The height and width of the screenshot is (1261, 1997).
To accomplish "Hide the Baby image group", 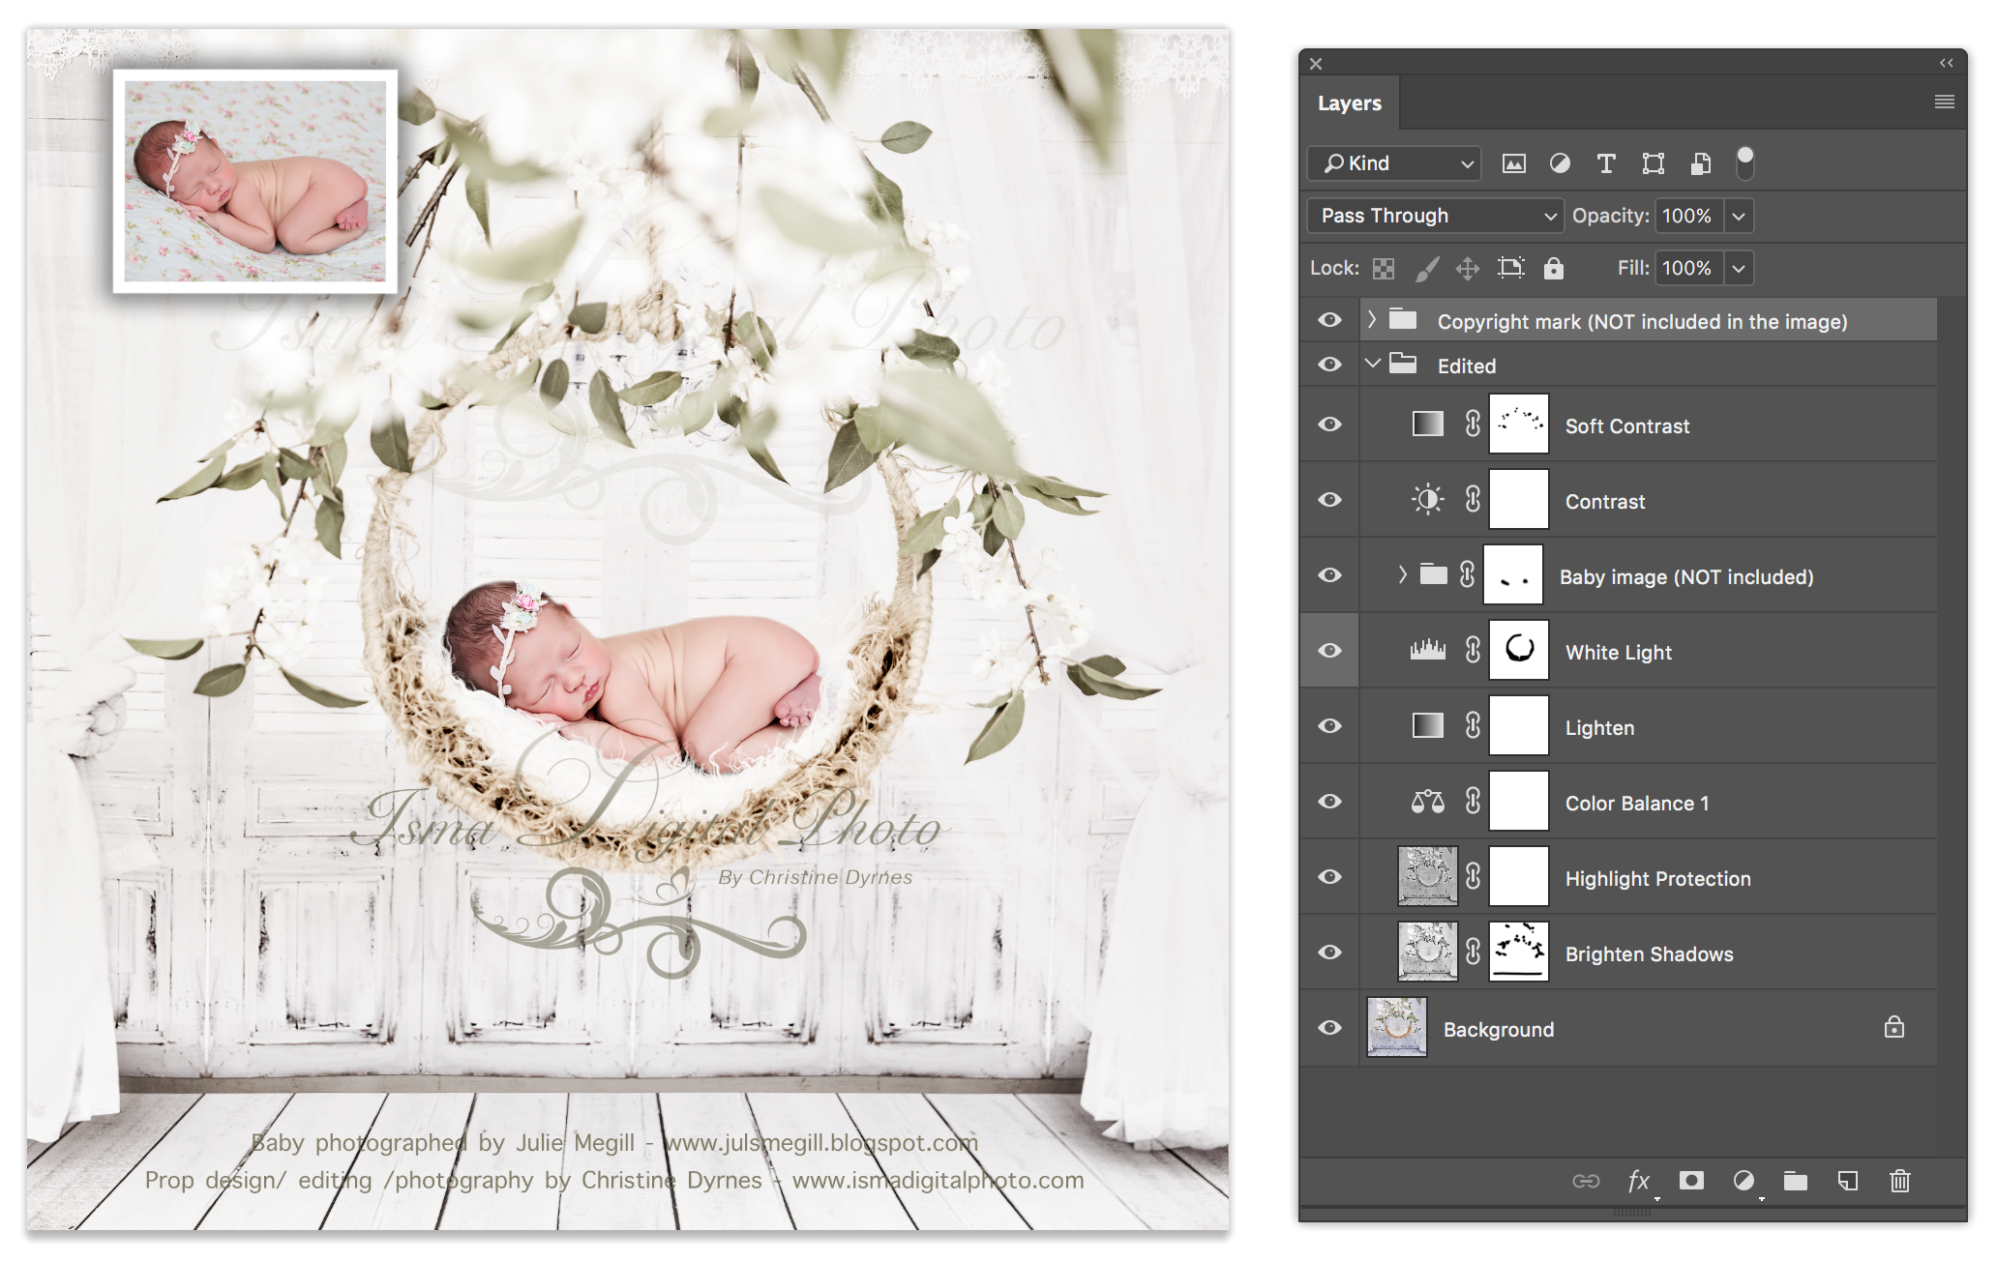I will pyautogui.click(x=1330, y=575).
